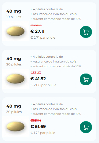Select the €51.69 price

click(x=38, y=126)
